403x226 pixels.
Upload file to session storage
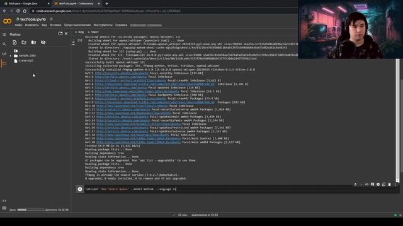[x=14, y=42]
